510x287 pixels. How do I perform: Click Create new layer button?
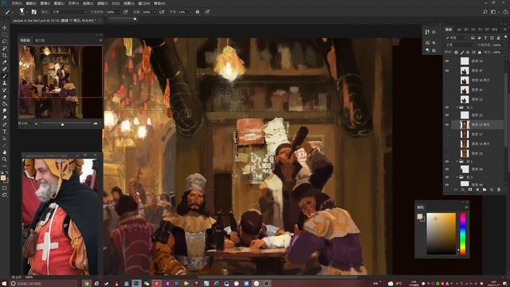pos(492,190)
